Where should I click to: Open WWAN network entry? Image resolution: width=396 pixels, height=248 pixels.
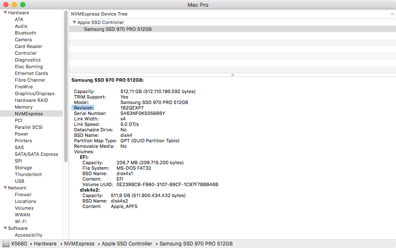pos(22,215)
